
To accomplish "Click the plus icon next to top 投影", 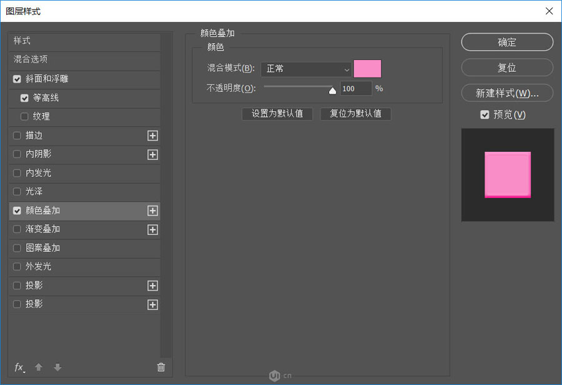I will pos(152,286).
